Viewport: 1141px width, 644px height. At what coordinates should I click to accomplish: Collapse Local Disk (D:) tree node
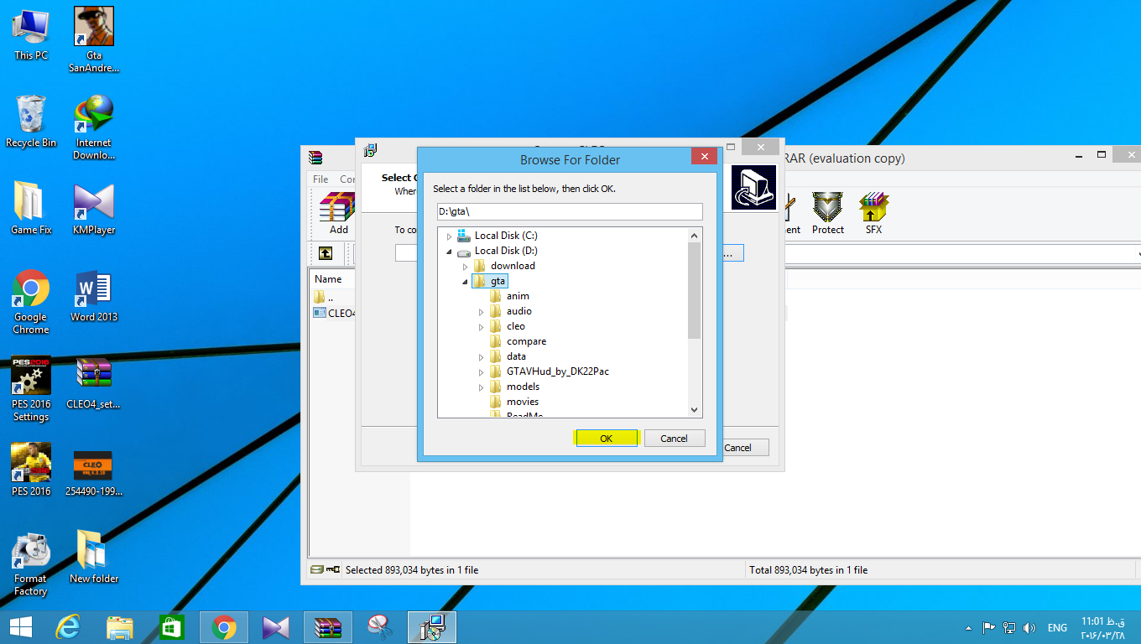[x=449, y=252]
